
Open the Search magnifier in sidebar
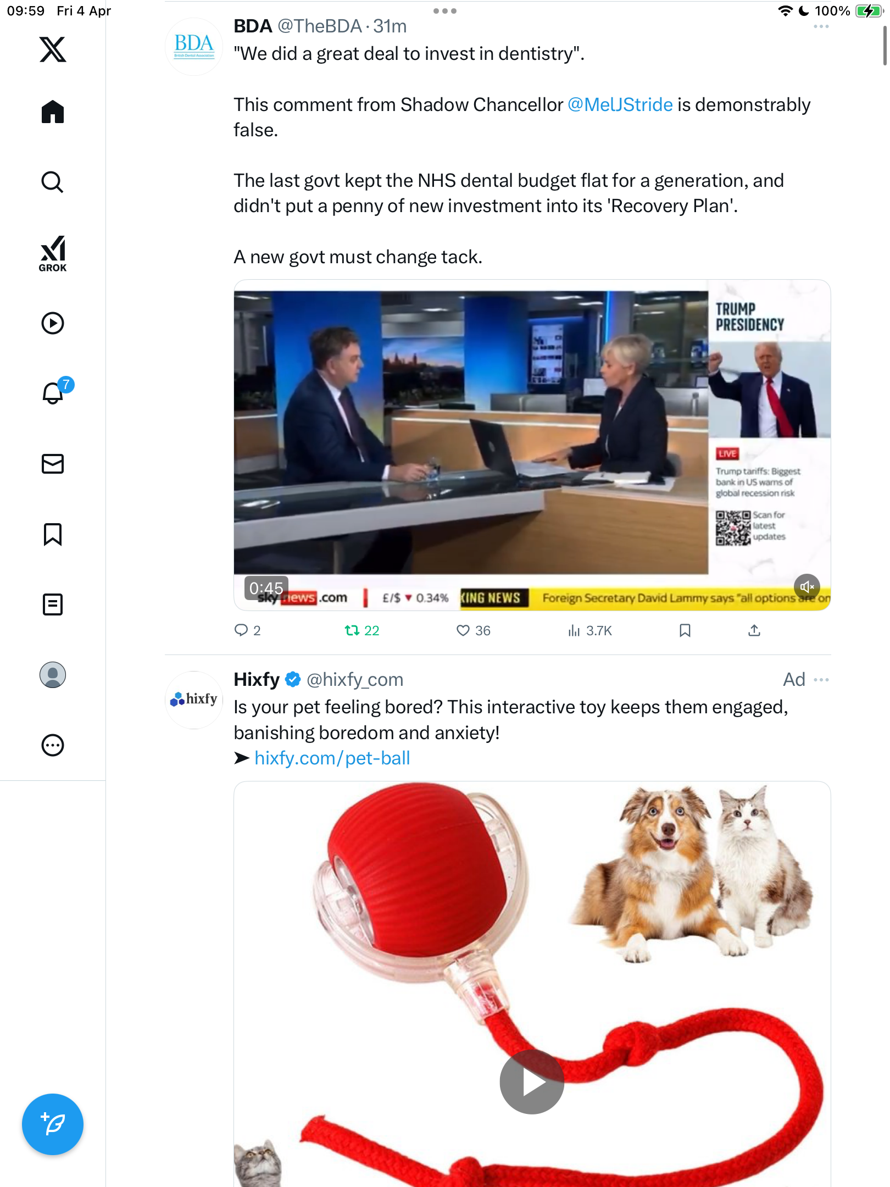[x=53, y=182]
